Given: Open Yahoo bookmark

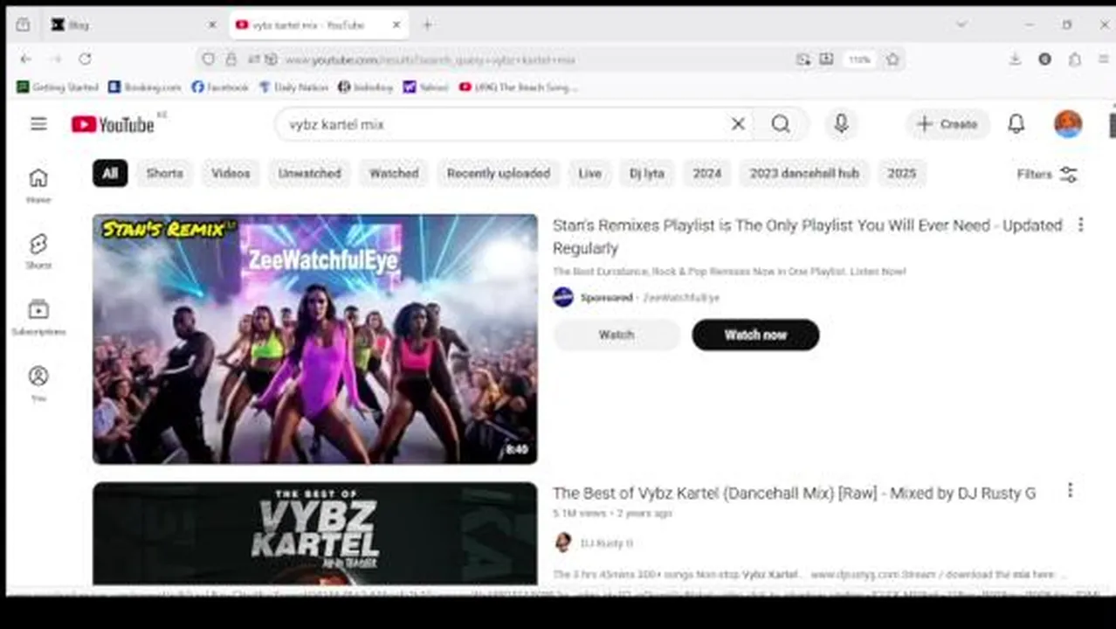Looking at the screenshot, I should point(426,87).
